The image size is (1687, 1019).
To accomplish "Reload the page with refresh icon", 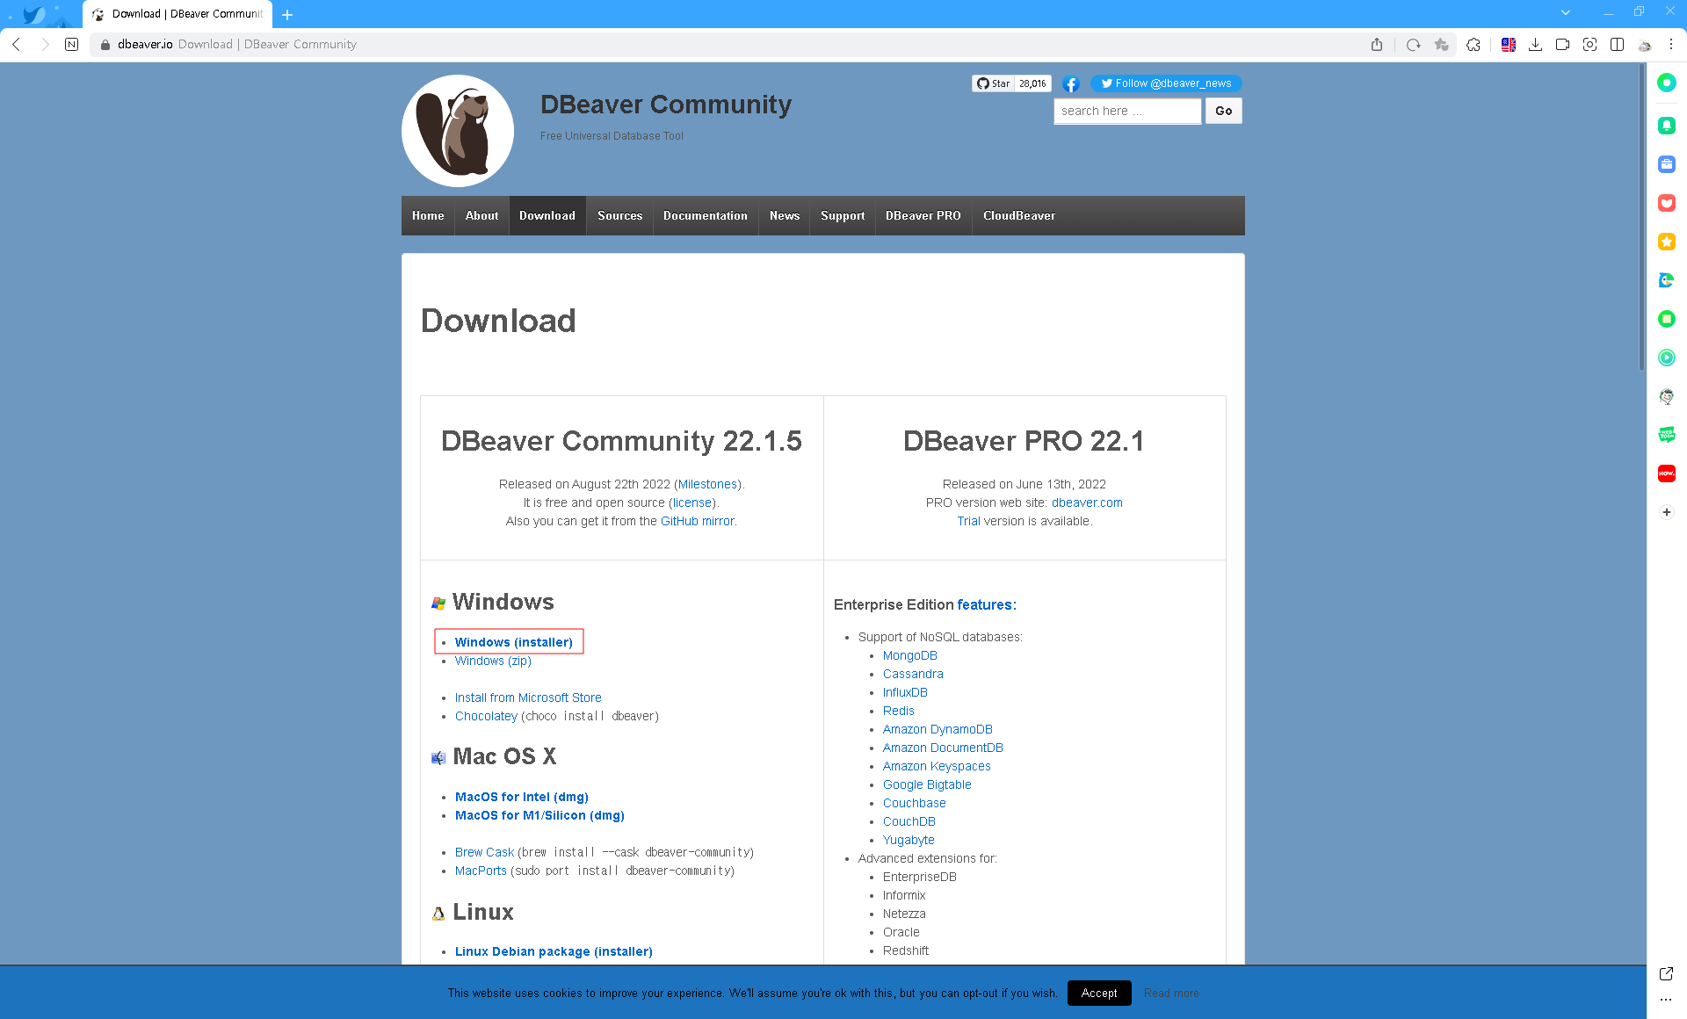I will click(1413, 45).
